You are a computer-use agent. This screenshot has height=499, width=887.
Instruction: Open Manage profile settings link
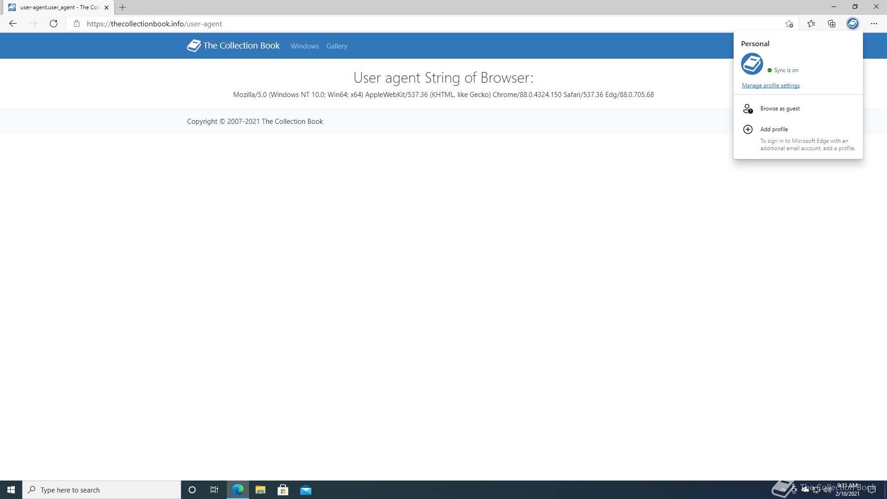click(x=770, y=85)
